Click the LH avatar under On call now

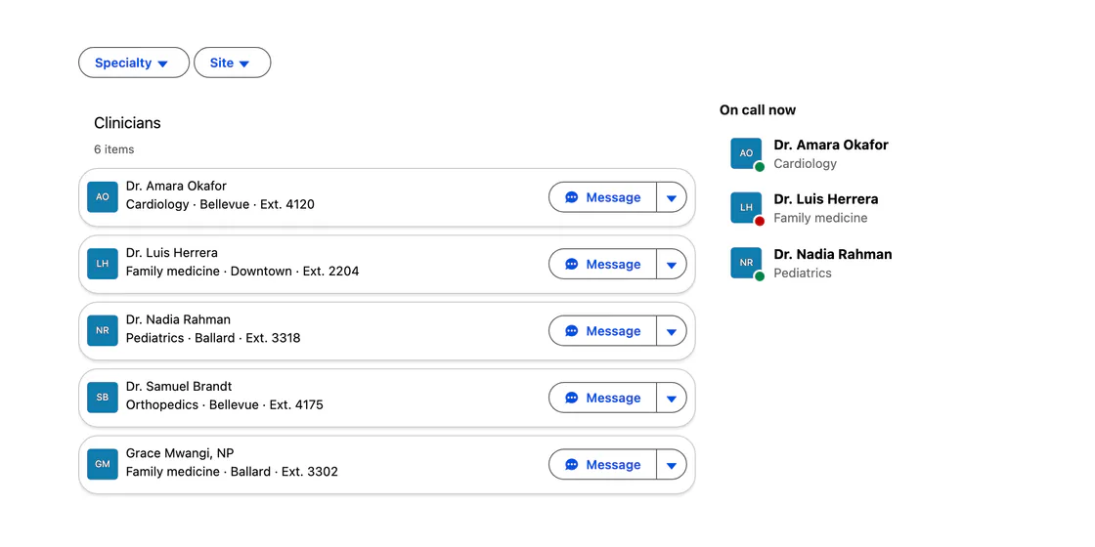tap(747, 208)
